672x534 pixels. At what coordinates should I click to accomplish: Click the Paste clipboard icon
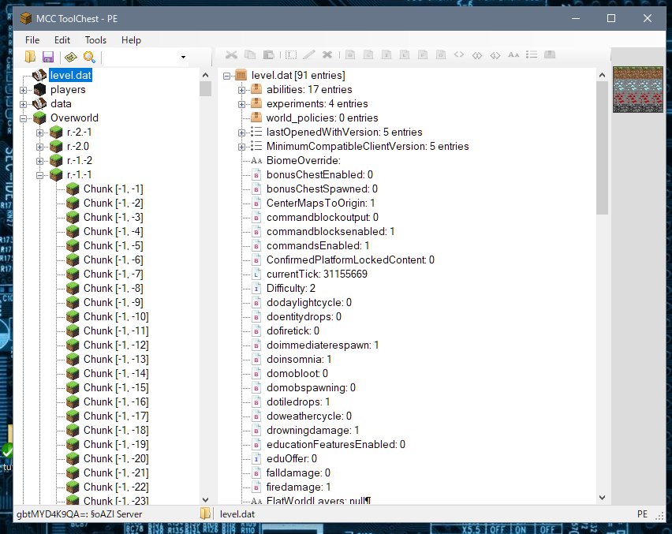268,55
